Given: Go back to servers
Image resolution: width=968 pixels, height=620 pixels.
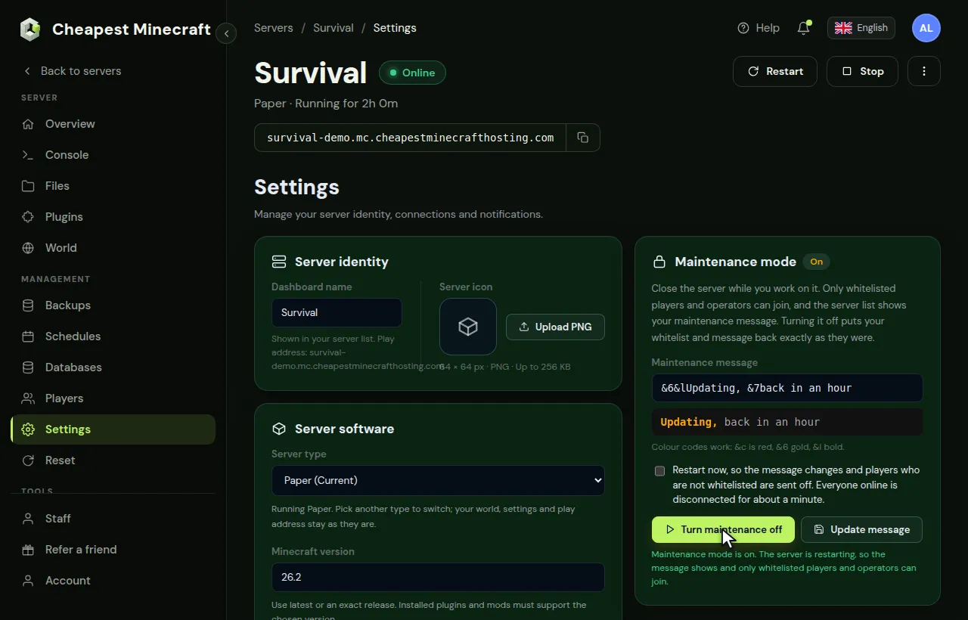Looking at the screenshot, I should coord(72,70).
